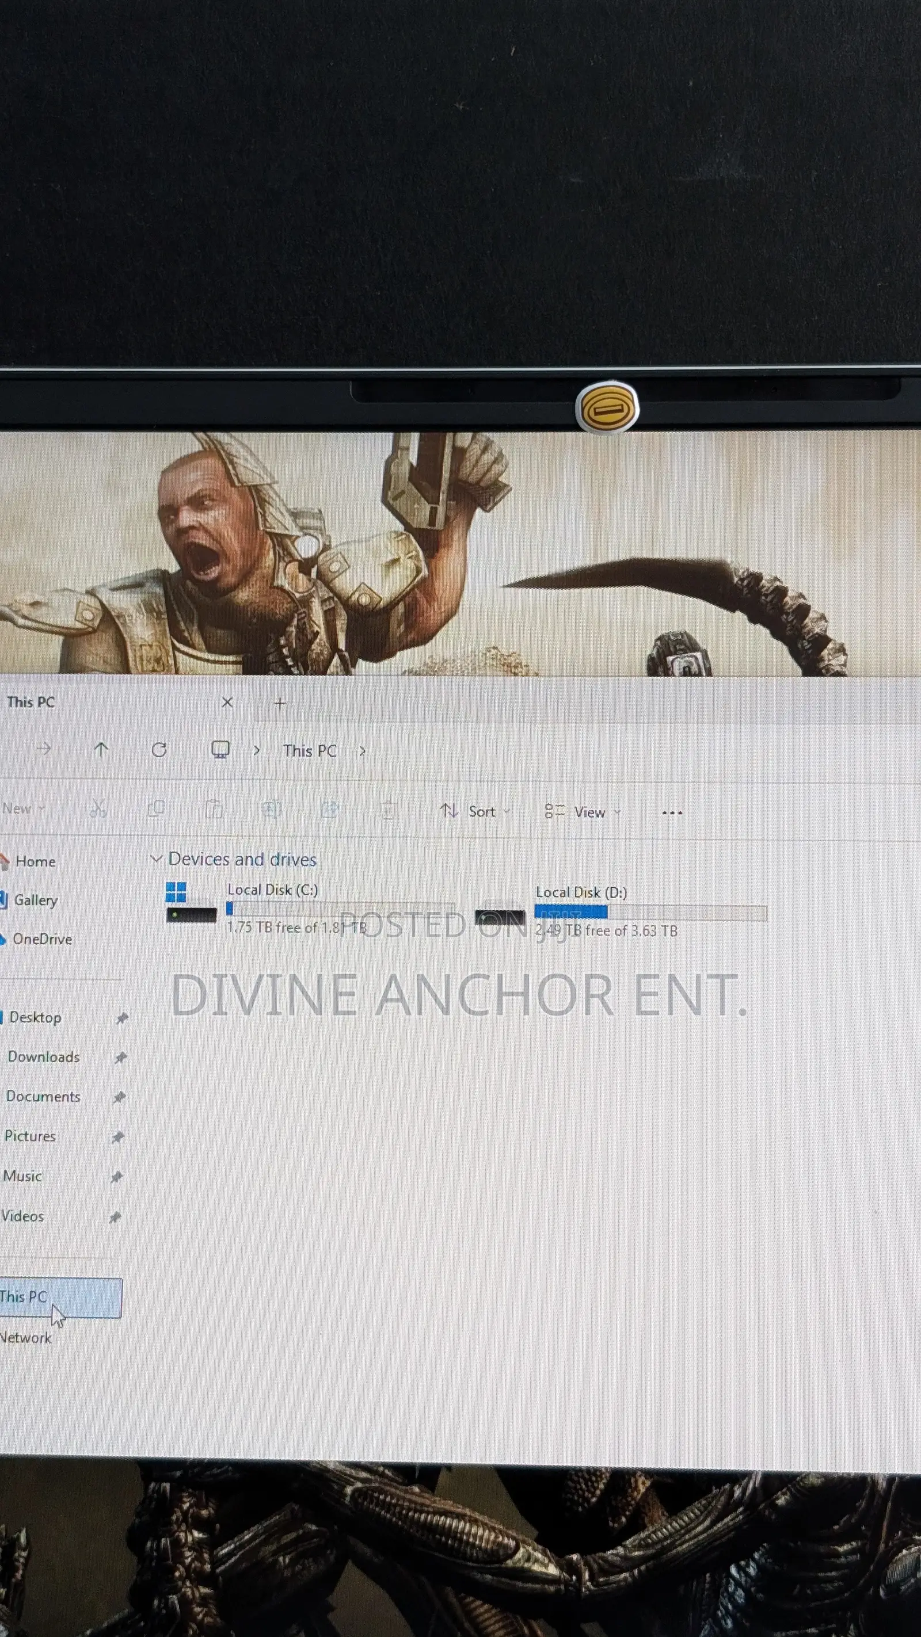Click '2.49 TB free of 3.63 TB' text

coord(606,931)
